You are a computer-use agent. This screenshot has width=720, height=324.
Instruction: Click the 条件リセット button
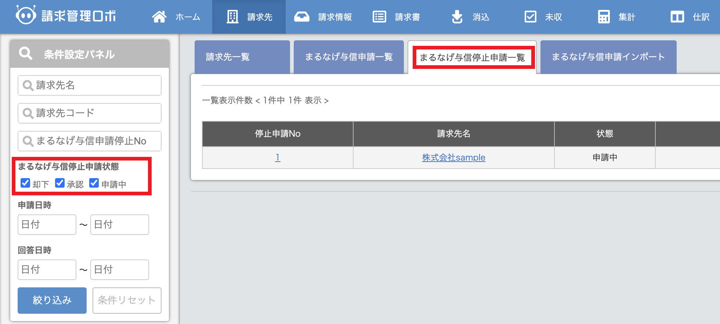127,301
